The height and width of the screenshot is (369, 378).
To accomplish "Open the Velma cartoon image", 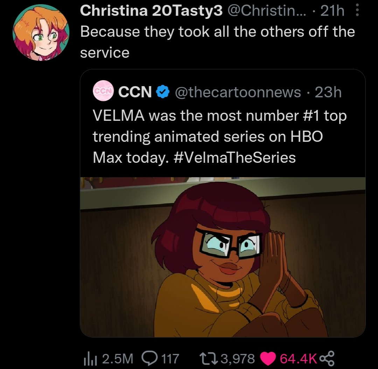I will pos(223,257).
